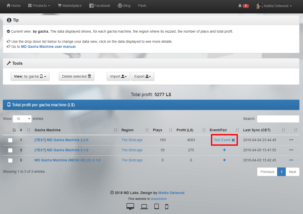Switch to desktop monitor layout icon

tap(130, 206)
